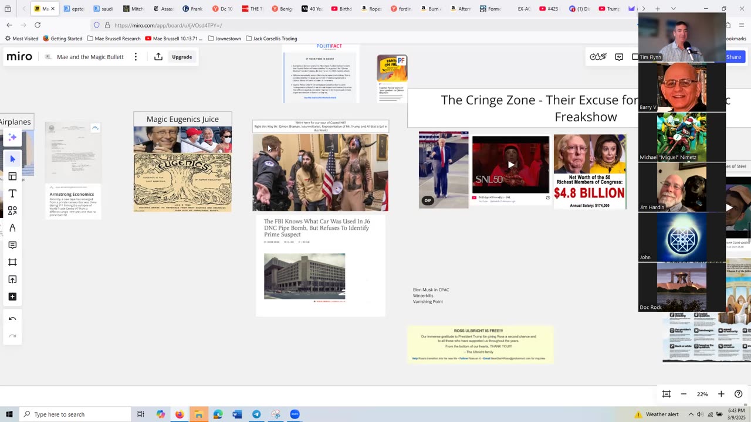751x422 pixels.
Task: Click the taskbar search box
Action: [75, 414]
